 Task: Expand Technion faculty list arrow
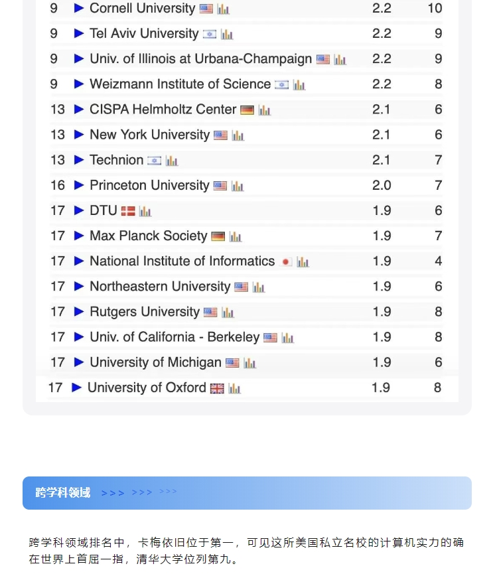(79, 160)
